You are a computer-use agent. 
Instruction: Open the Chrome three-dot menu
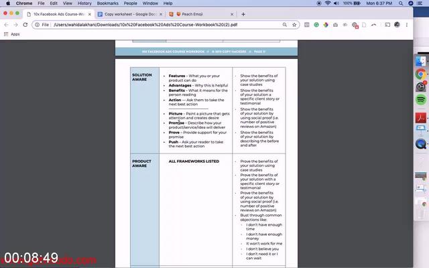pos(407,25)
